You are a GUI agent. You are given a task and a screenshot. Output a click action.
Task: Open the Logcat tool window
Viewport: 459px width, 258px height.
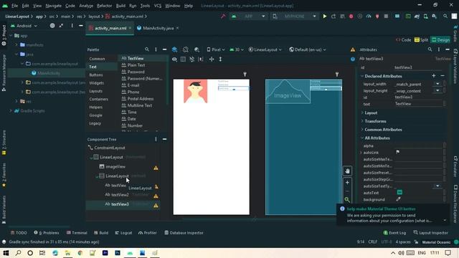(123, 232)
